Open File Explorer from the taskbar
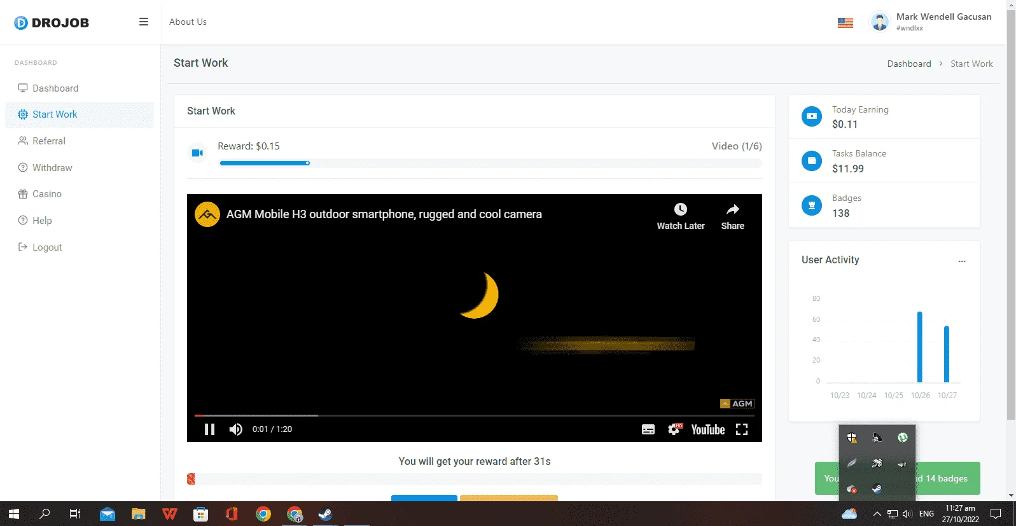 coord(139,514)
